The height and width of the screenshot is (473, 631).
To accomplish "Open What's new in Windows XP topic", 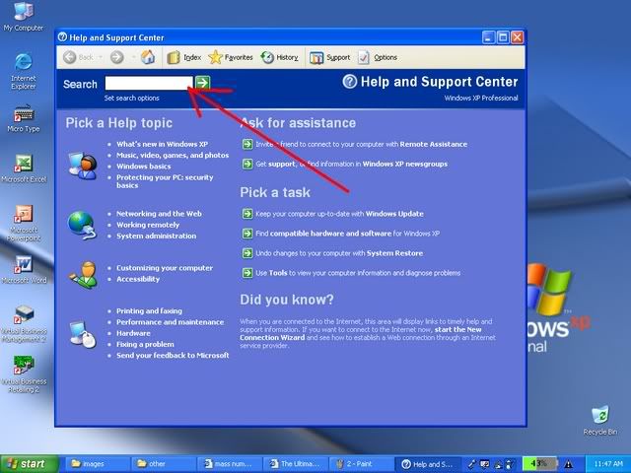I will pos(162,144).
